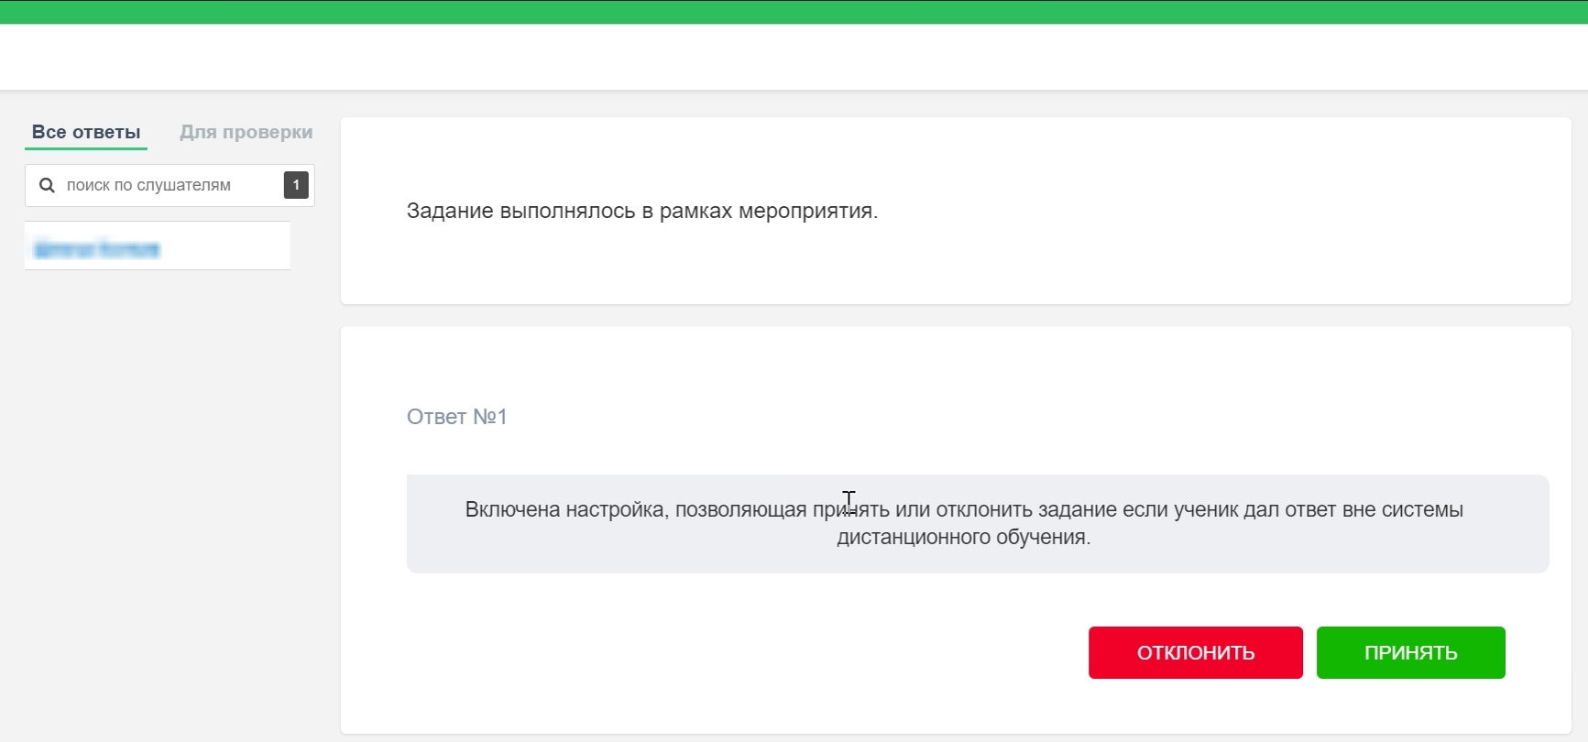Click empty sidebar area below the listener list

coord(165,504)
